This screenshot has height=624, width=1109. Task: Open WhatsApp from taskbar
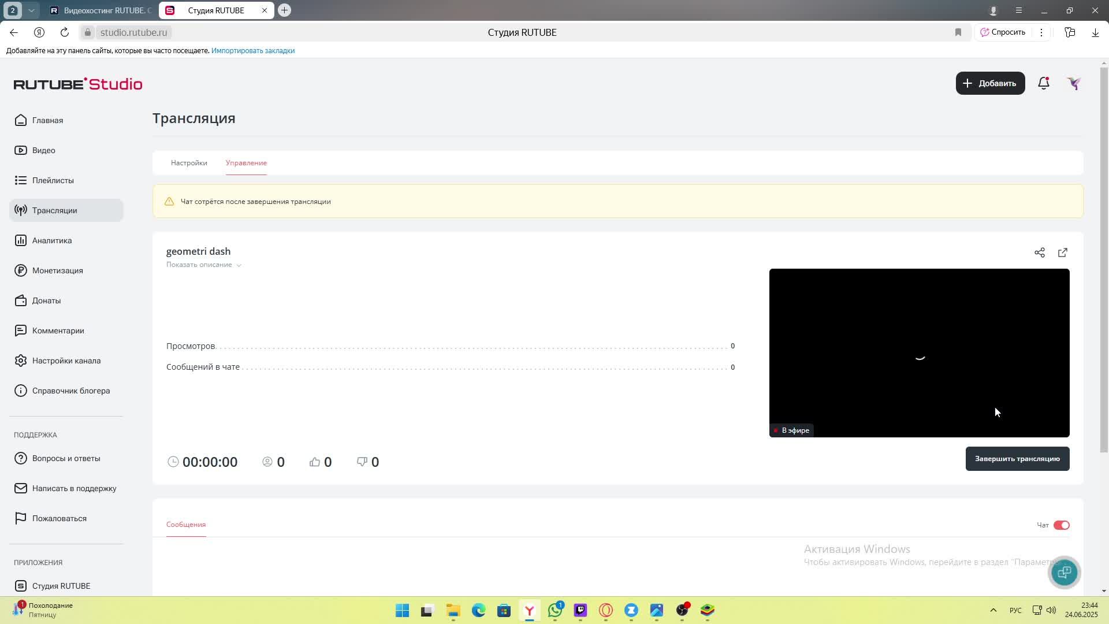tap(555, 611)
